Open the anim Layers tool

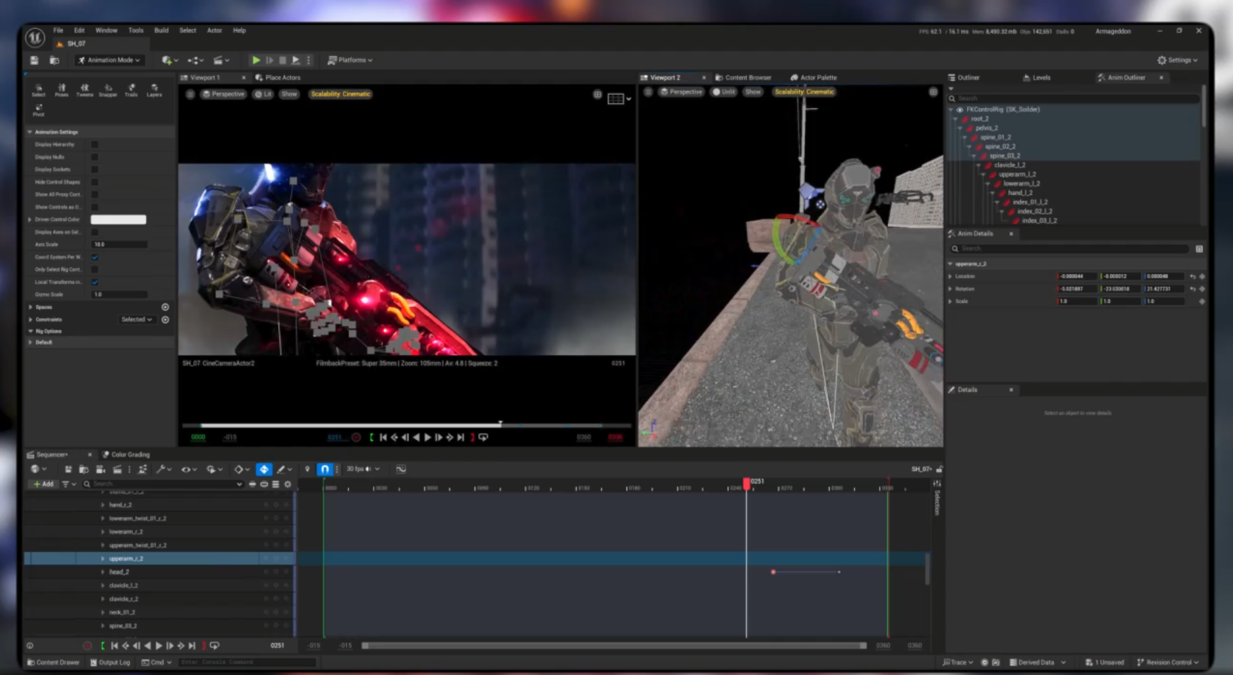[x=155, y=90]
